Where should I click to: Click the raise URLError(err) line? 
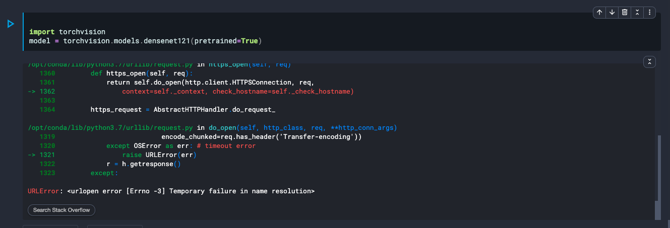[159, 155]
